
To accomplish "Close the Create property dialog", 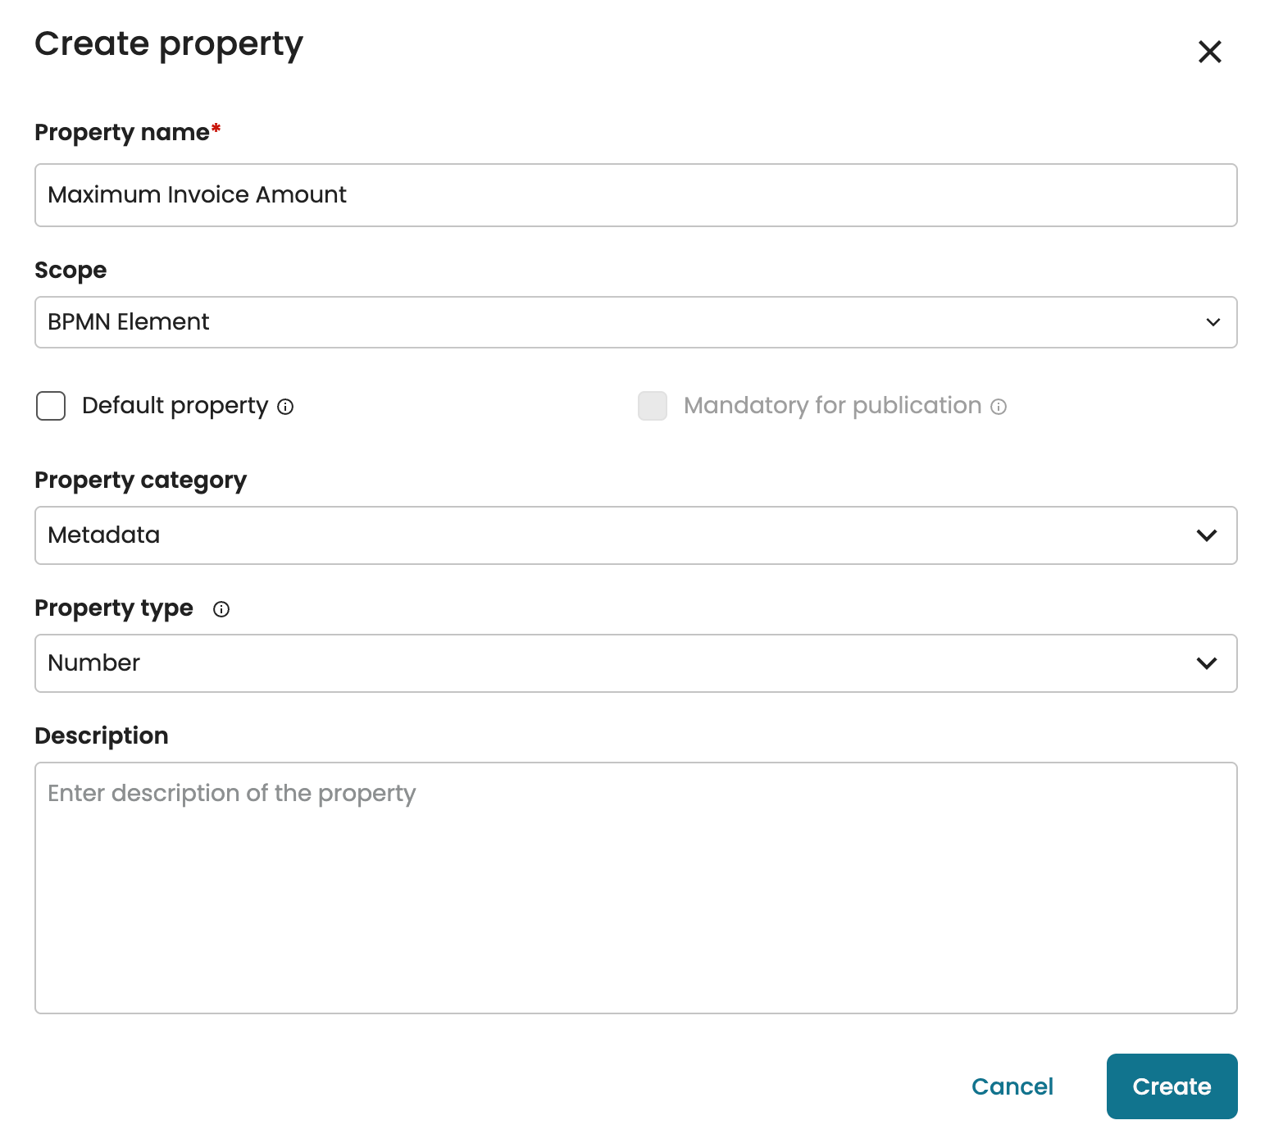I will (1209, 52).
